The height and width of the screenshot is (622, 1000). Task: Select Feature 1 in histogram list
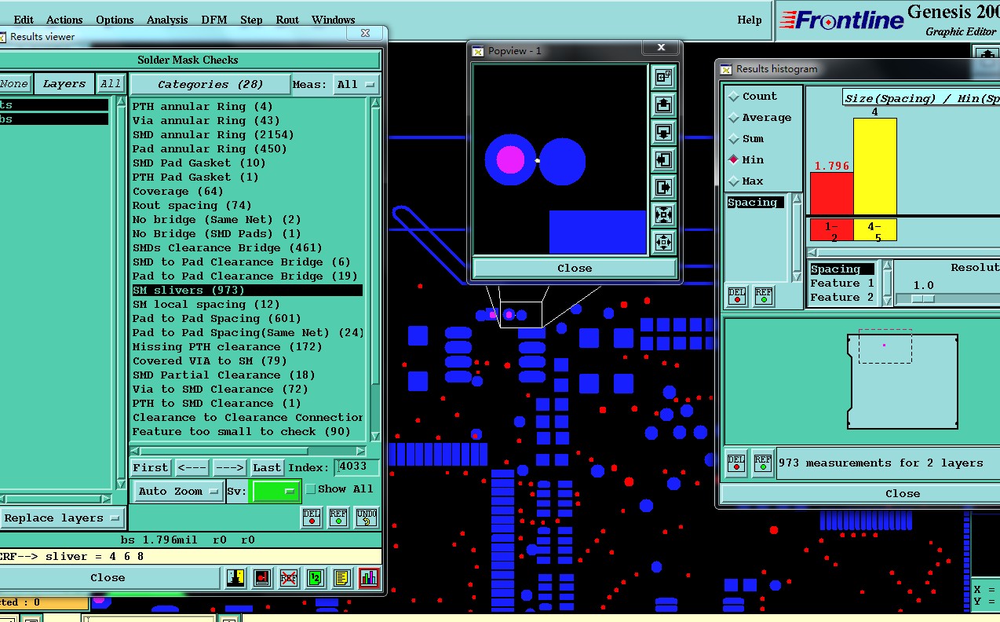[842, 284]
